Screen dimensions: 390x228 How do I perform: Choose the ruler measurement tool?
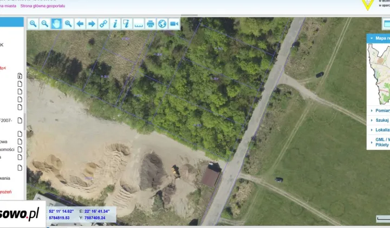coord(139,24)
